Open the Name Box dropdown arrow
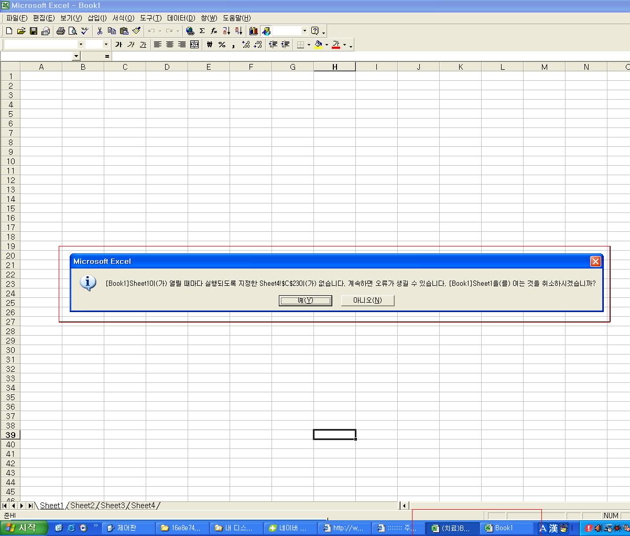This screenshot has width=630, height=536. 77,56
